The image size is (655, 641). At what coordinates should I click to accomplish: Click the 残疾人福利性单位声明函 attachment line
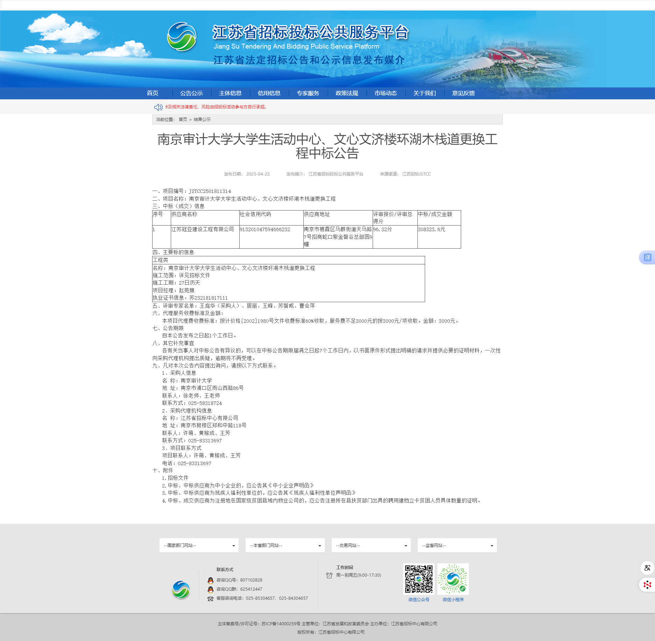pyautogui.click(x=259, y=493)
